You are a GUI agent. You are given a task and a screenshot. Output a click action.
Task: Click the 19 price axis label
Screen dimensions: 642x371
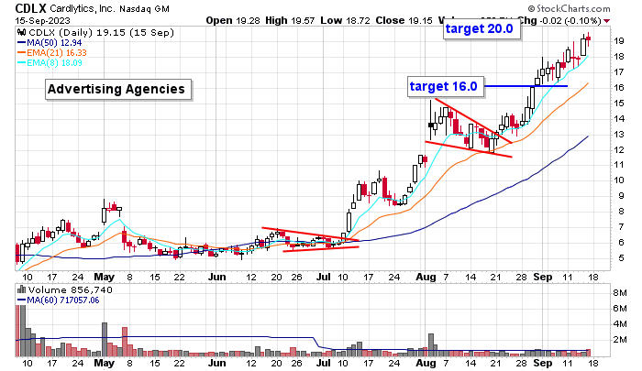click(619, 41)
